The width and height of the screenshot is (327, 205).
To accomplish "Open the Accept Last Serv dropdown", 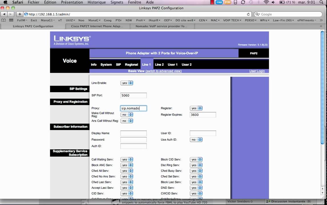I will (x=127, y=188).
